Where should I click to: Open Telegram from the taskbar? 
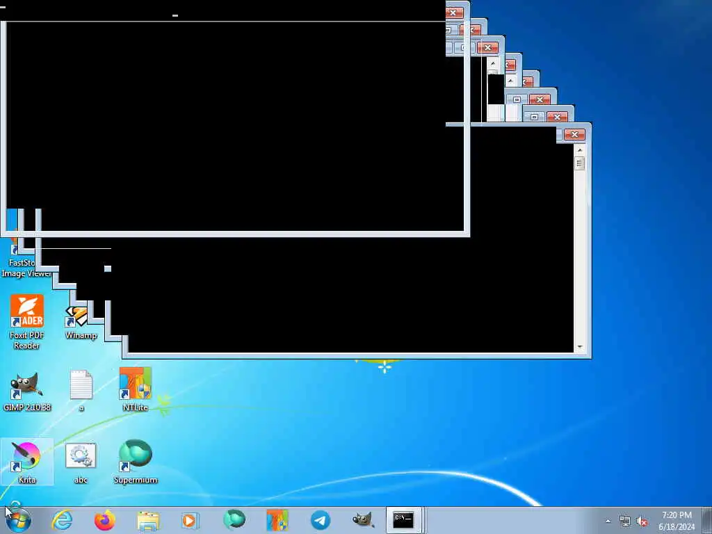321,520
